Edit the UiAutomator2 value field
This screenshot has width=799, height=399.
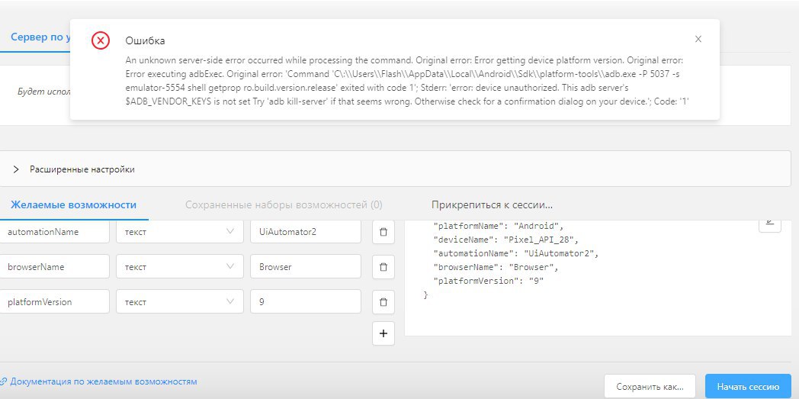click(x=306, y=232)
